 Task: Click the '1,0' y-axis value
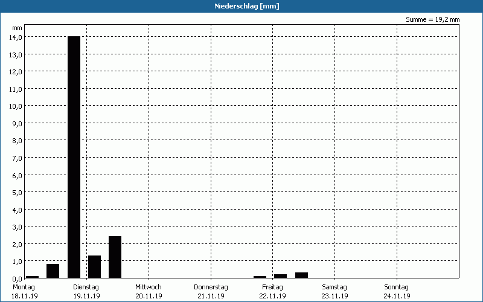[x=18, y=262]
